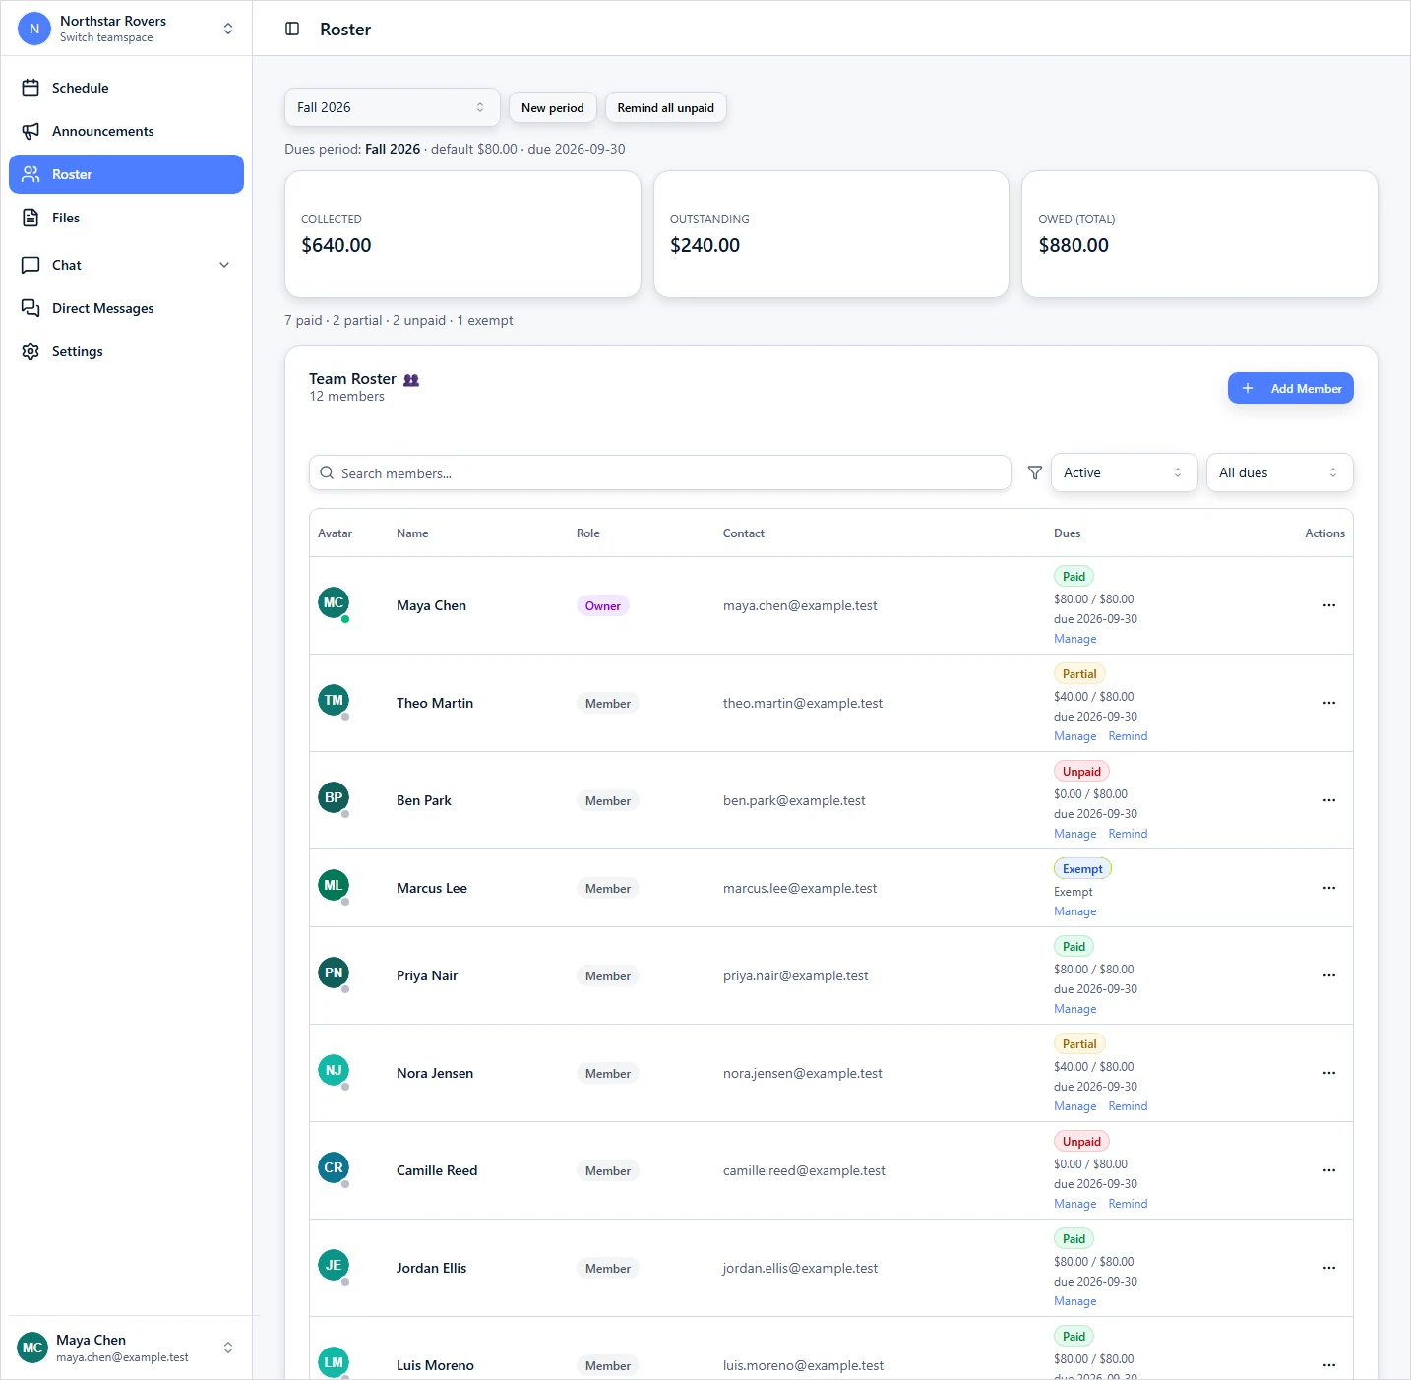The image size is (1411, 1380).
Task: Click the Files document icon
Action: pyautogui.click(x=31, y=218)
